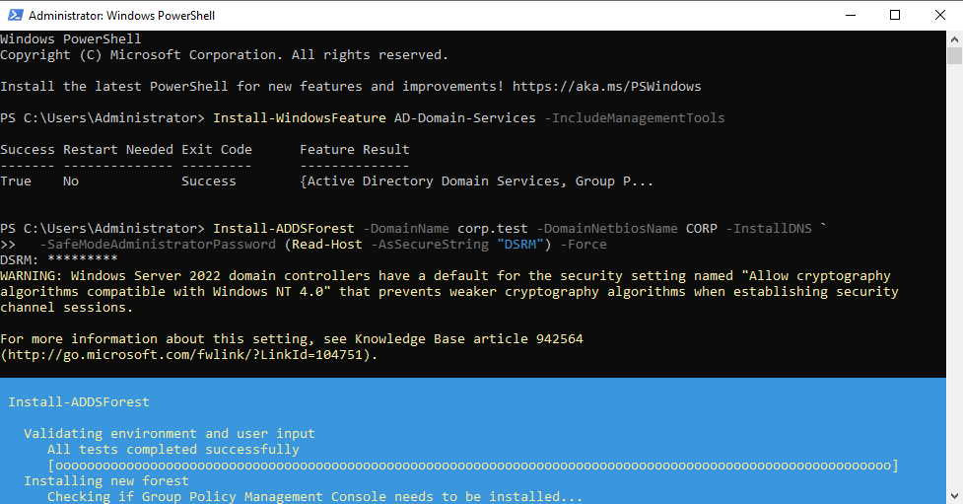The image size is (963, 504).
Task: Click the masked DSRM password asterisks
Action: 82,259
